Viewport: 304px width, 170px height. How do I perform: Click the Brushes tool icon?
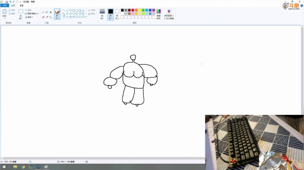pyautogui.click(x=57, y=12)
